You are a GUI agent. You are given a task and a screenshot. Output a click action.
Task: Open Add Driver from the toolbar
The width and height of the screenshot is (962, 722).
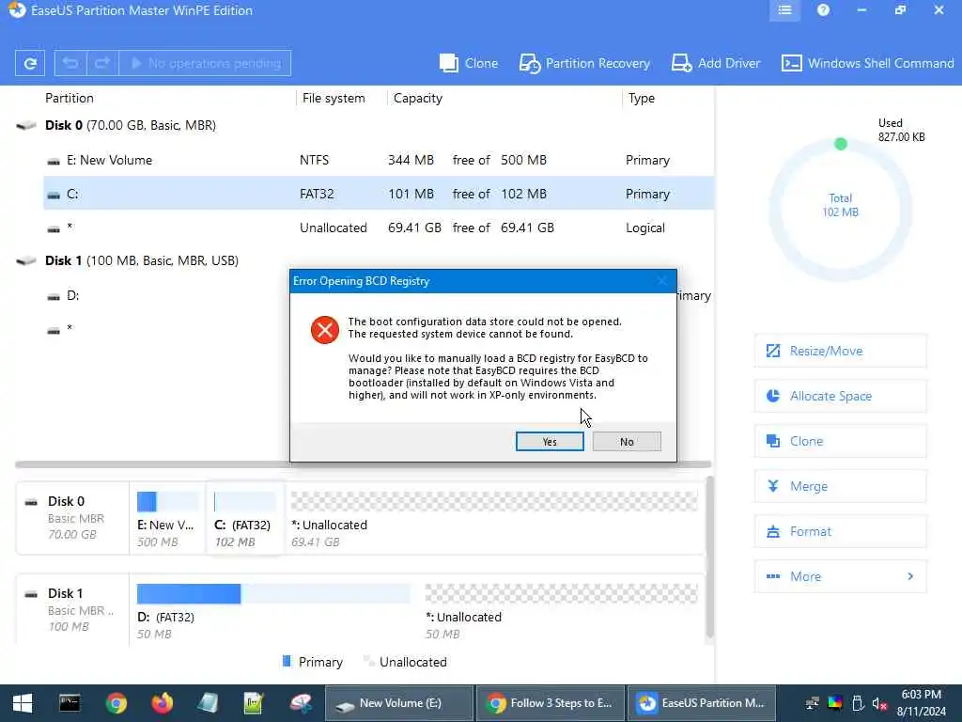point(715,63)
